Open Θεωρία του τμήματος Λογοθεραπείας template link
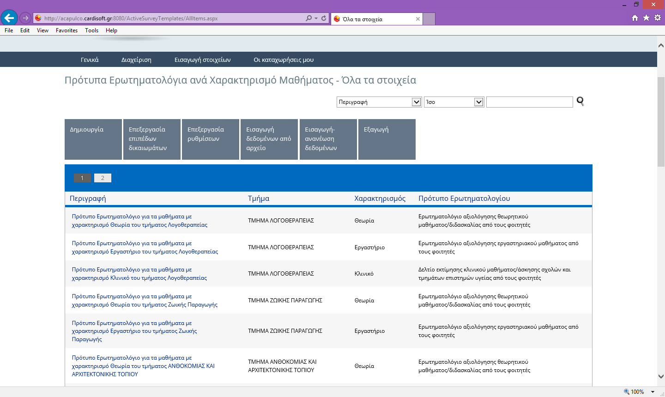 tap(139, 221)
